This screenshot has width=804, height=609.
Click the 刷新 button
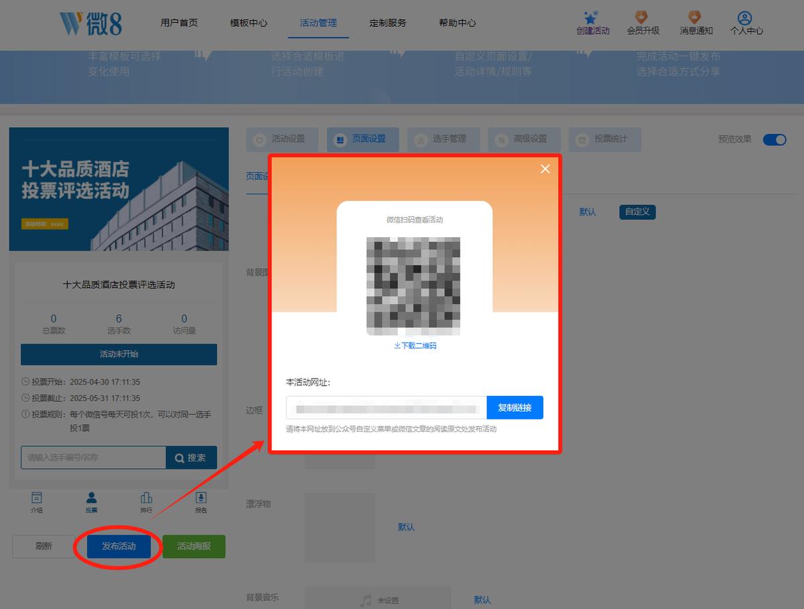click(x=44, y=546)
